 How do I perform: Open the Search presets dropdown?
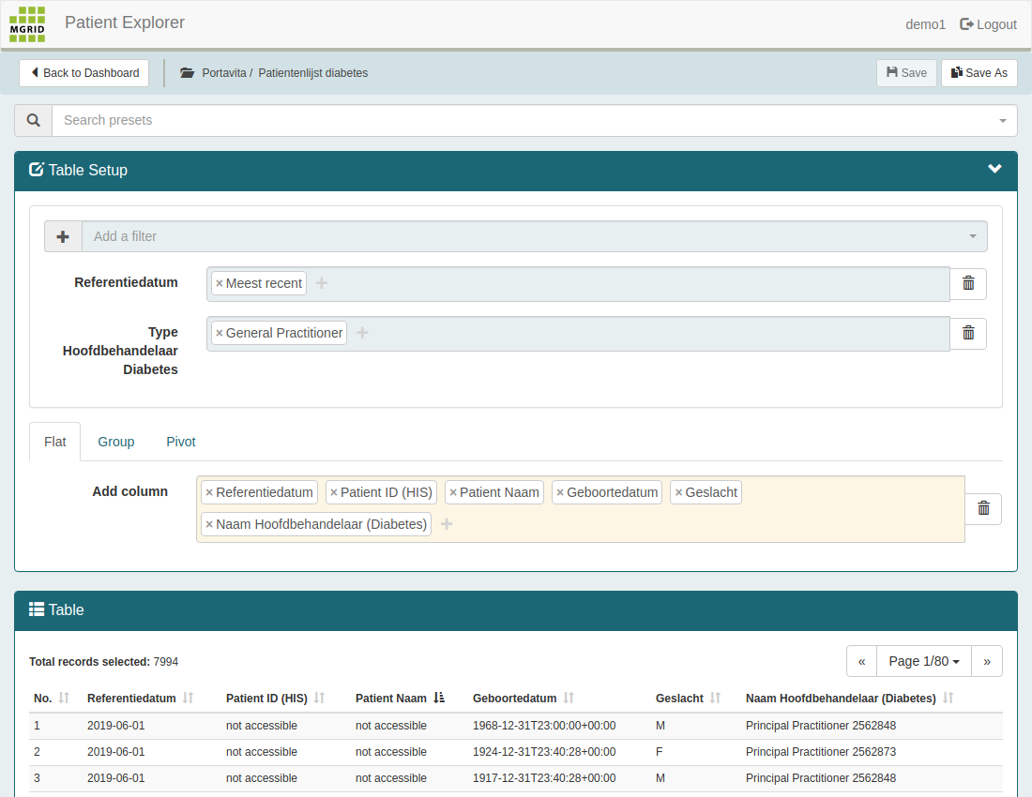click(1002, 121)
